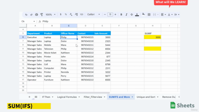Toggle Strikethrough formatting
199x112 pixels.
132,15
